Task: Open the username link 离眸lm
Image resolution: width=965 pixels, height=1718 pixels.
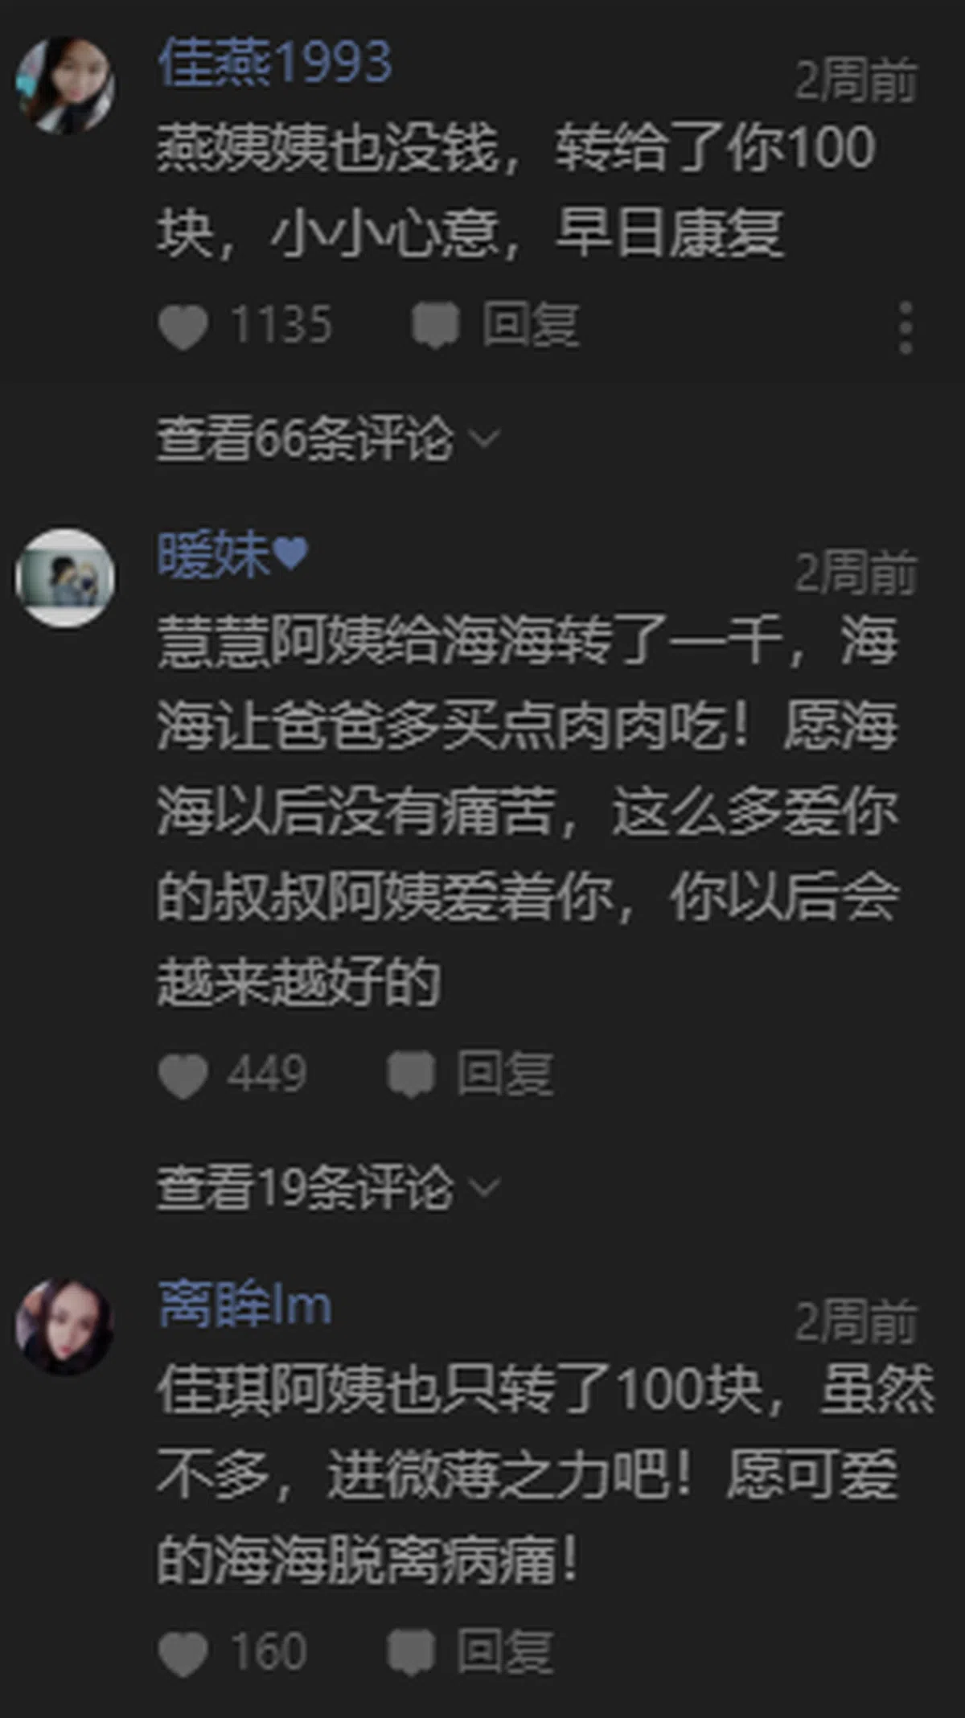Action: 244,1305
